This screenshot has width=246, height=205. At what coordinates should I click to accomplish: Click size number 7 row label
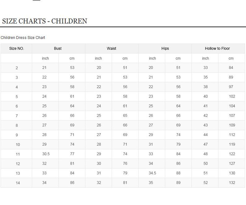pos(17,116)
